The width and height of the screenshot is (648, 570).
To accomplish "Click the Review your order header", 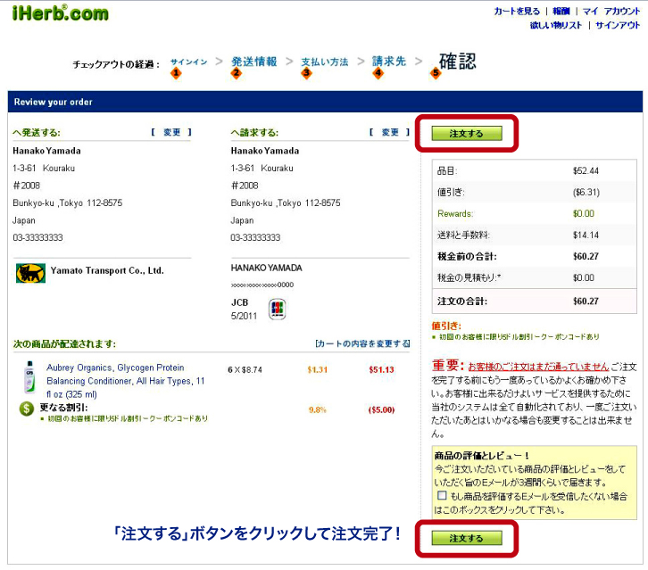I will pyautogui.click(x=54, y=102).
